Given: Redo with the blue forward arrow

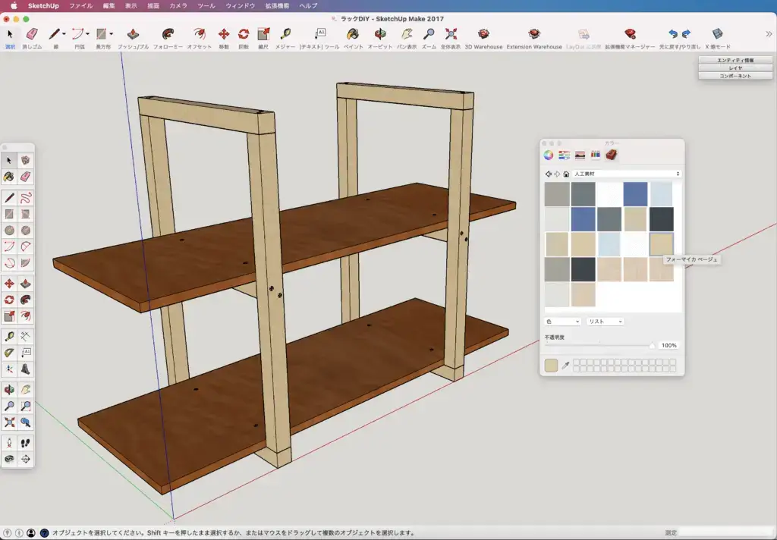Looking at the screenshot, I should point(686,33).
